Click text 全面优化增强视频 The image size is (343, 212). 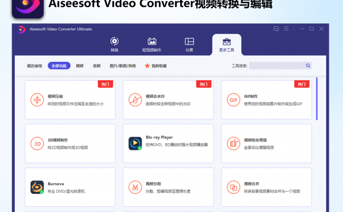pos(259,148)
